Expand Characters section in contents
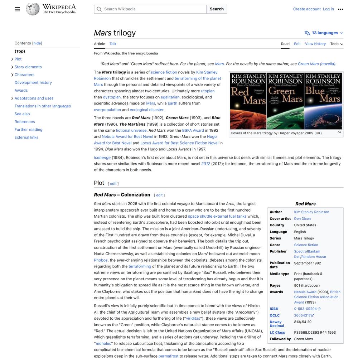Image resolution: width=358 pixels, height=358 pixels. point(12,75)
